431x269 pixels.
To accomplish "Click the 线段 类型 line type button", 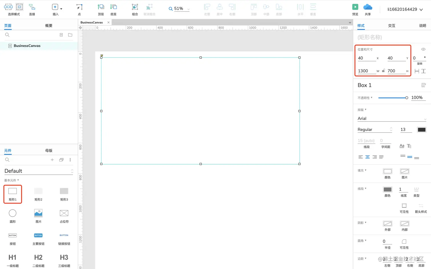I will [x=416, y=190].
